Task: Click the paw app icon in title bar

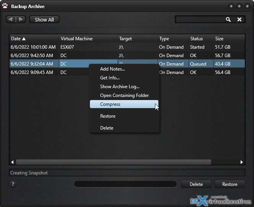Action: (x=5, y=6)
